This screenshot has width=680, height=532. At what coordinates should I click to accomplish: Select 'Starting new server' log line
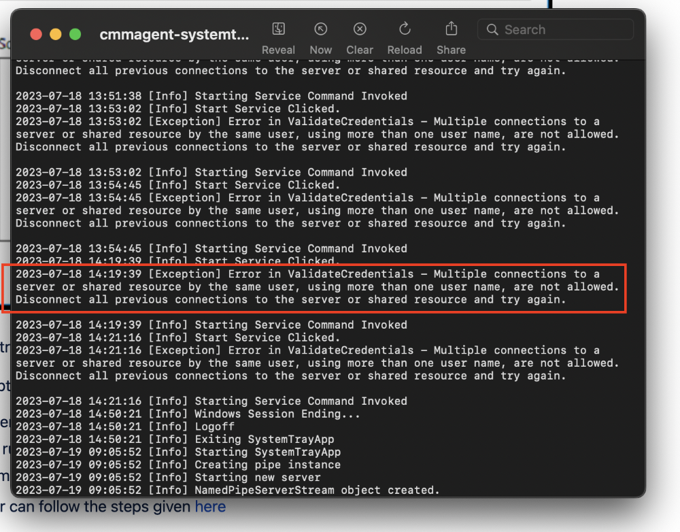tap(168, 478)
